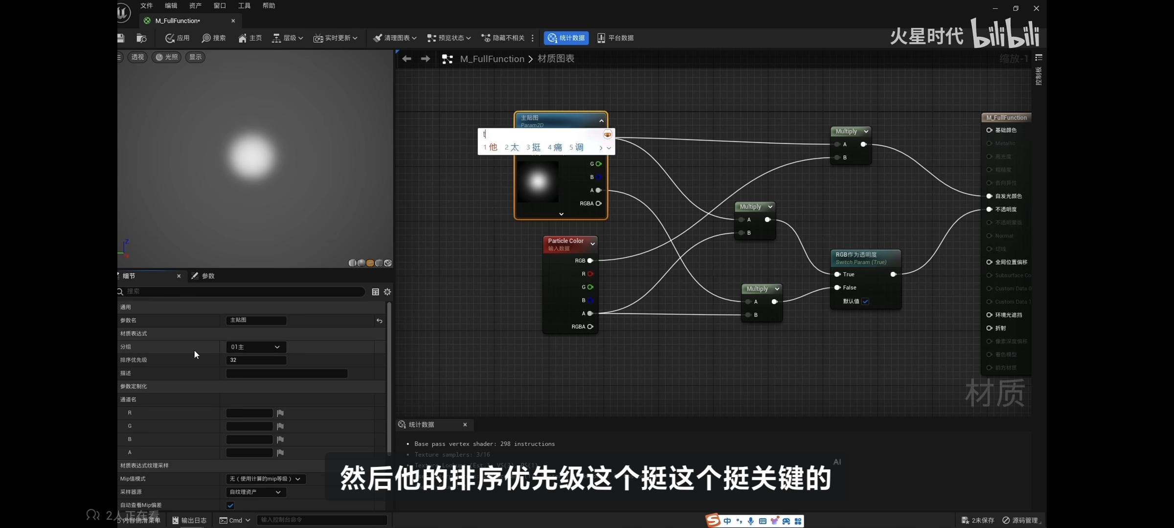
Task: Click the back navigation arrow in graph
Action: [406, 59]
